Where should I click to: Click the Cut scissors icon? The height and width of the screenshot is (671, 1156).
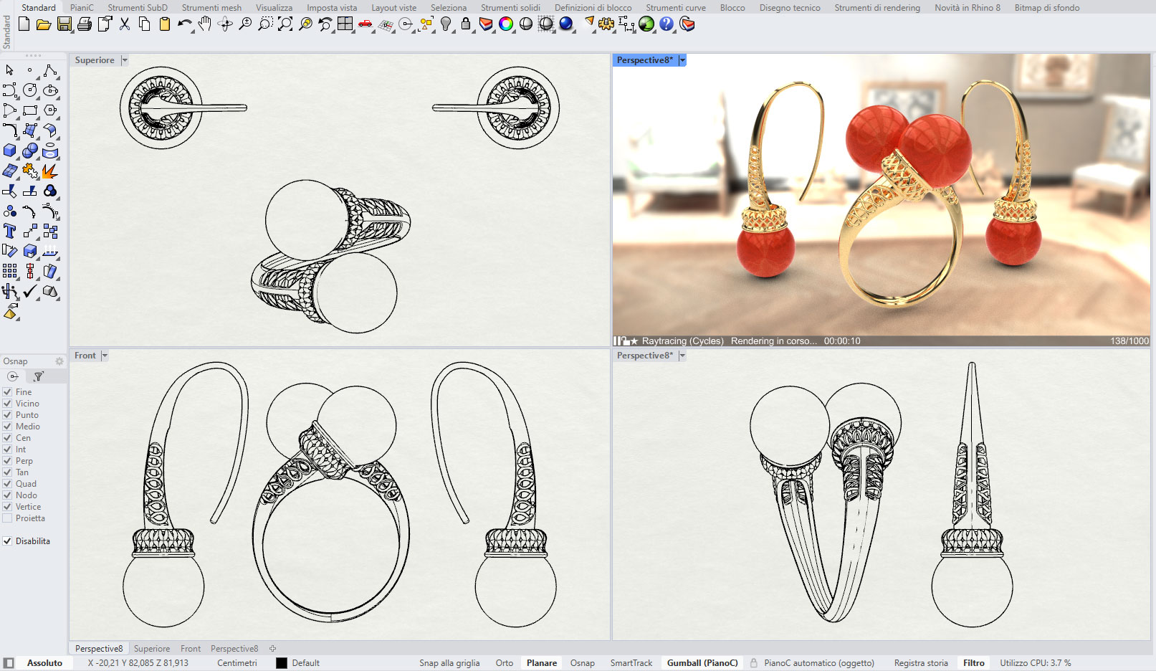(x=125, y=24)
